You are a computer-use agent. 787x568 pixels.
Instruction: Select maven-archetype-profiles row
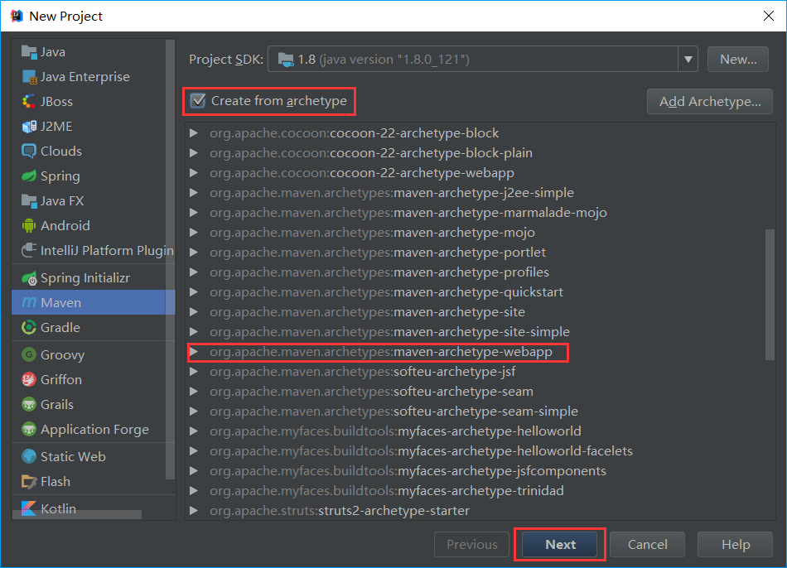480,272
